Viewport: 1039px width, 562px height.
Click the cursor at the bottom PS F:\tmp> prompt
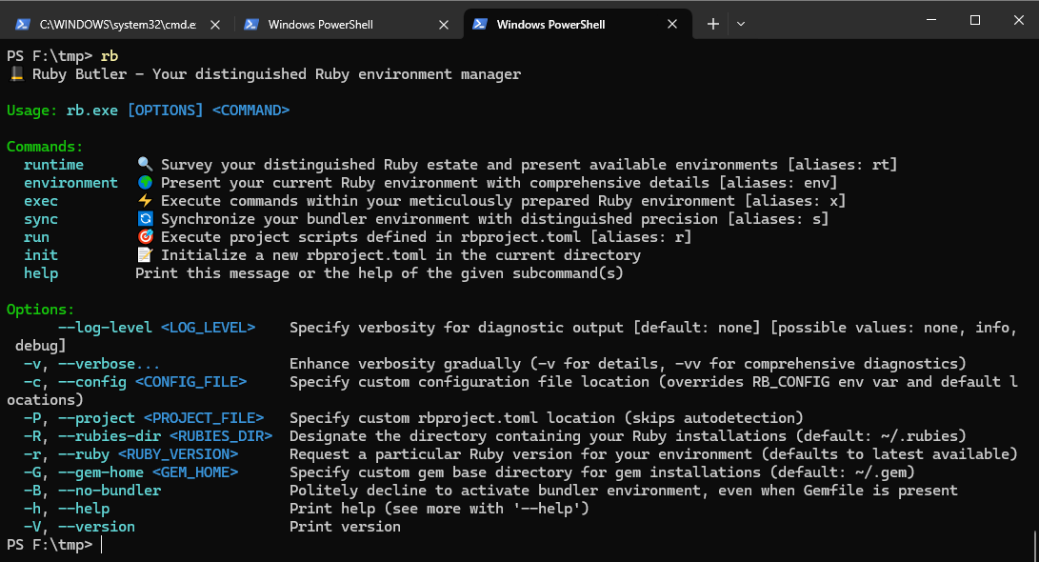[x=102, y=545]
